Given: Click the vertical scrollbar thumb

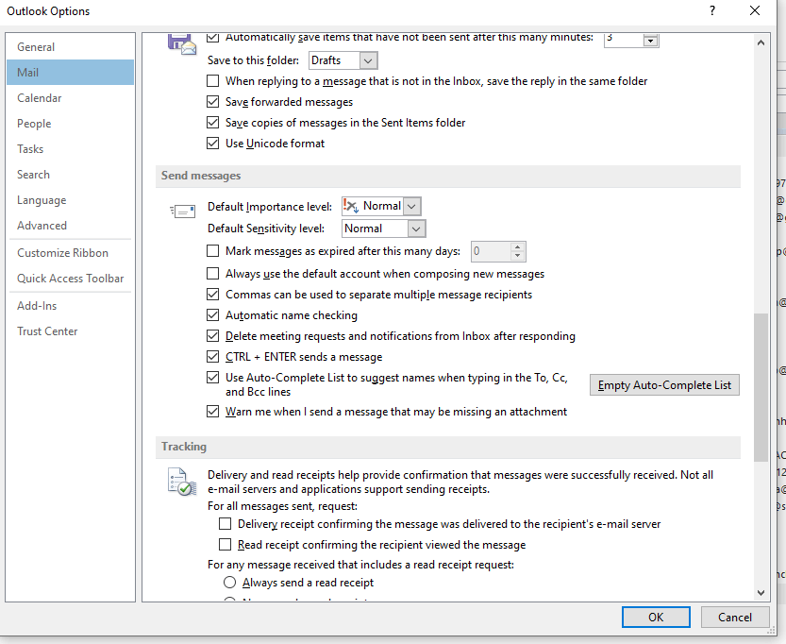Looking at the screenshot, I should 761,387.
